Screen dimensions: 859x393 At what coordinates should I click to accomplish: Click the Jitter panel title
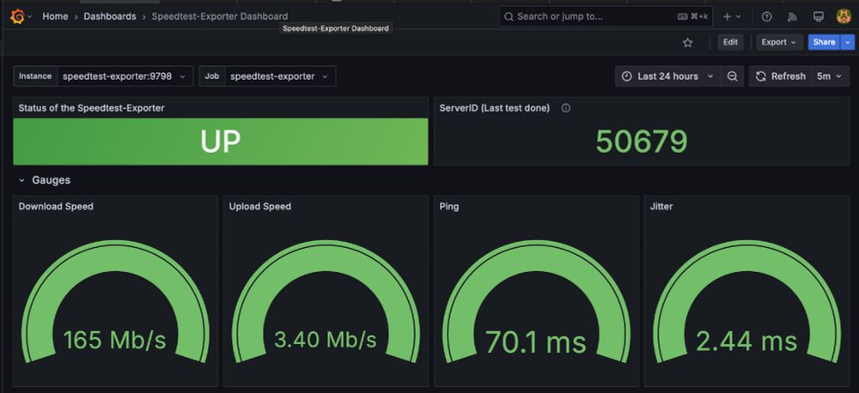click(x=661, y=206)
